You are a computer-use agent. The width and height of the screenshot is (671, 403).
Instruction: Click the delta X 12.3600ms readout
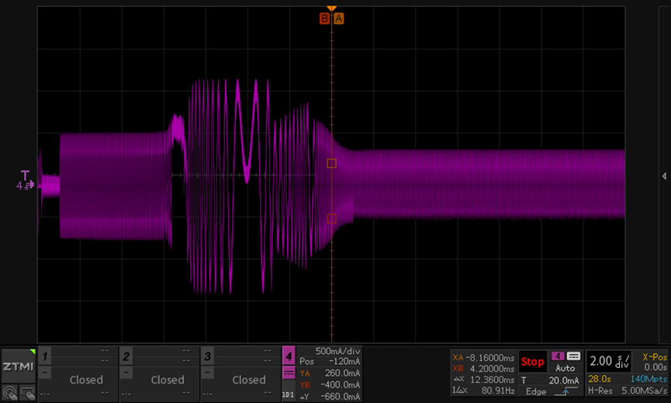483,380
